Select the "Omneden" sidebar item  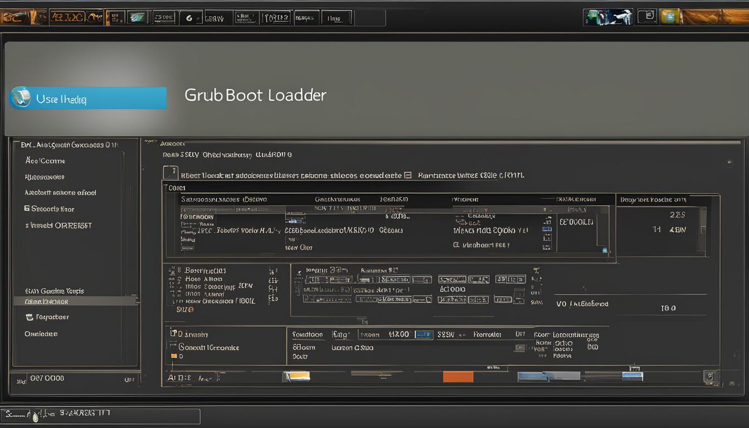click(x=41, y=334)
